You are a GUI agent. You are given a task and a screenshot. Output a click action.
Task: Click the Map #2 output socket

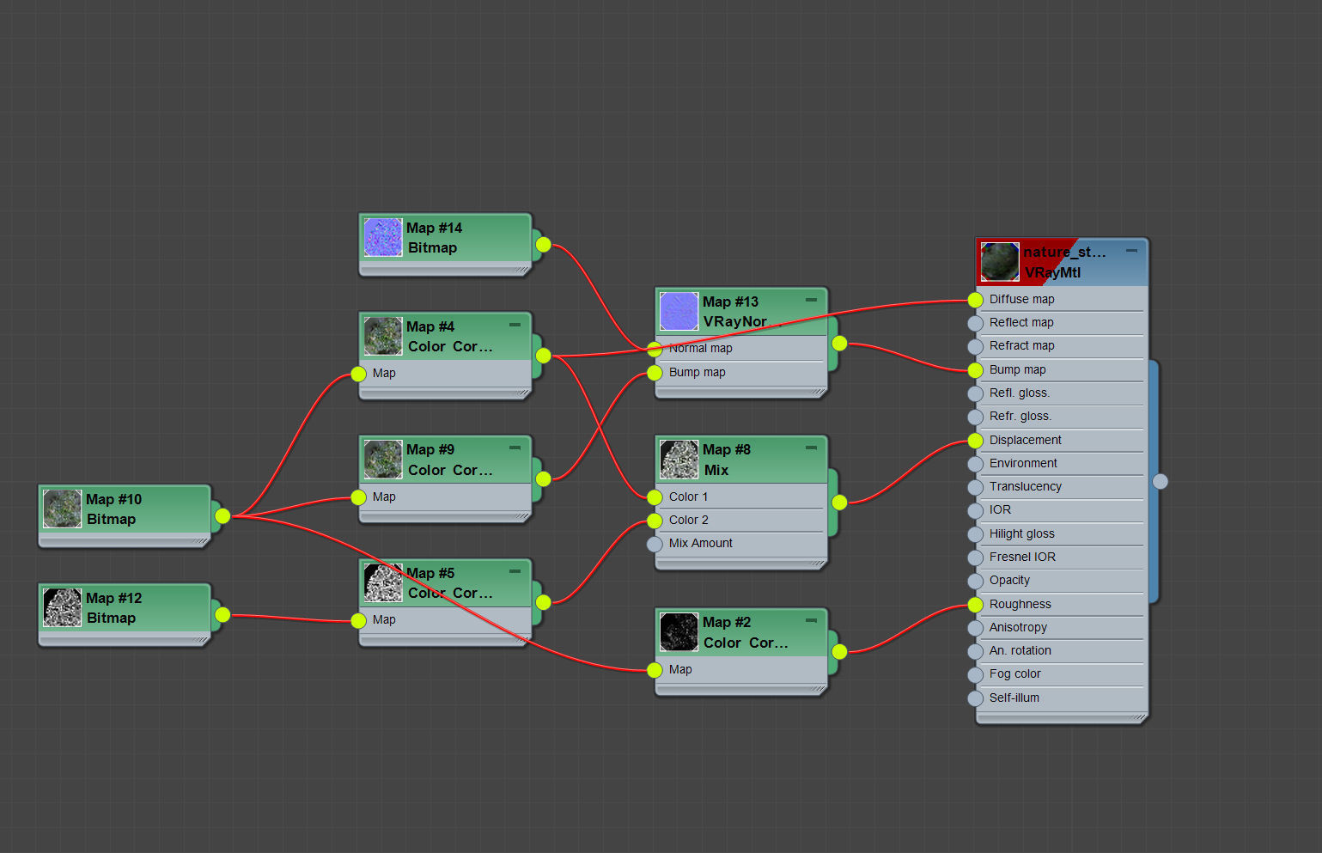click(x=839, y=651)
